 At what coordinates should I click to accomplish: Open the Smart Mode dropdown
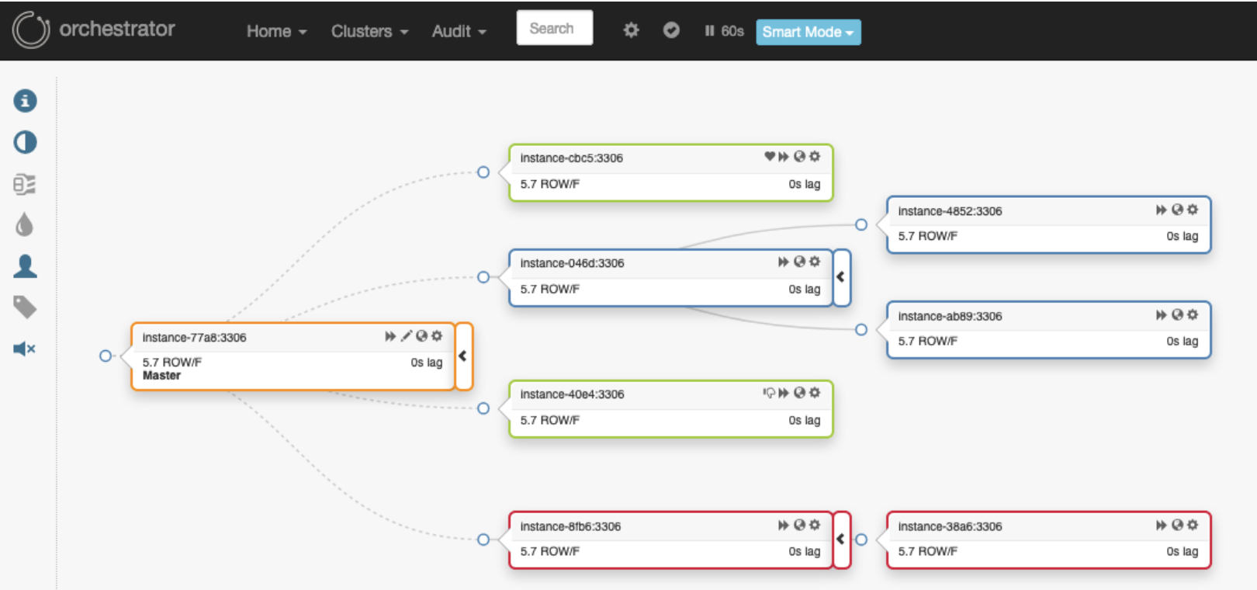[808, 32]
